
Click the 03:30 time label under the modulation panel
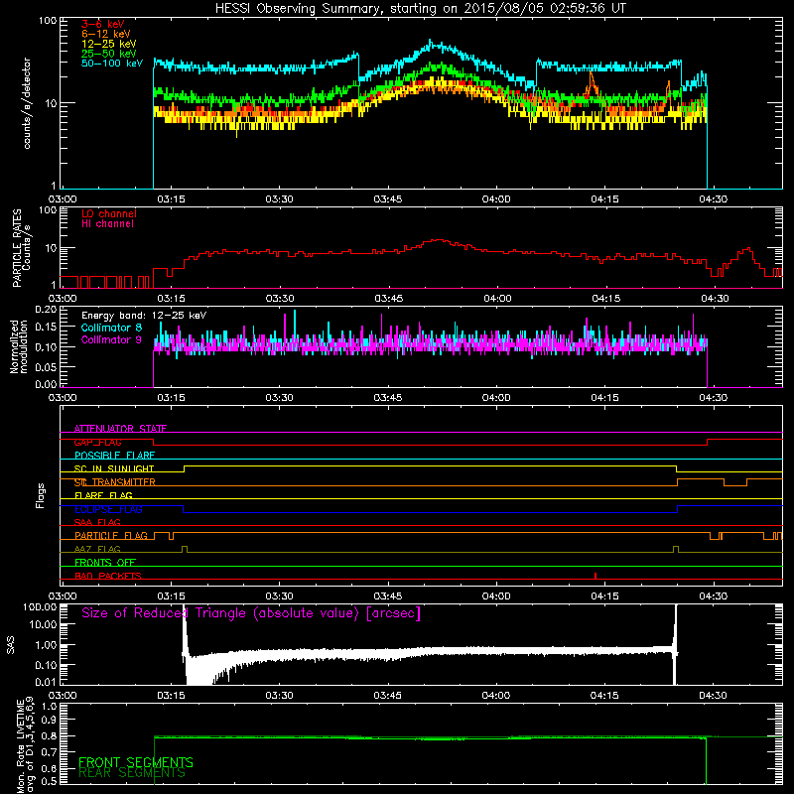click(x=280, y=398)
